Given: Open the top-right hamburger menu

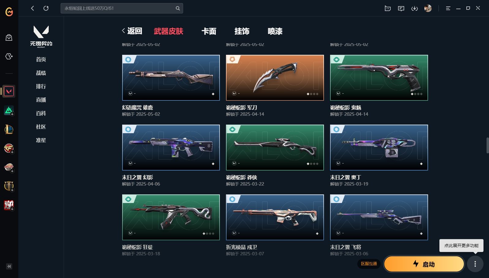Looking at the screenshot, I should point(448,9).
